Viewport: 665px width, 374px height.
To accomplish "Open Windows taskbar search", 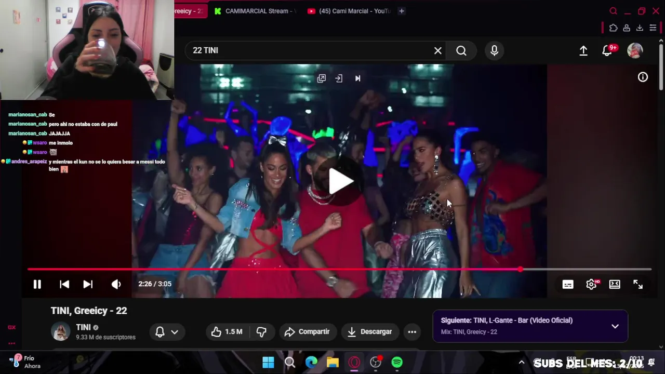I will click(x=290, y=362).
